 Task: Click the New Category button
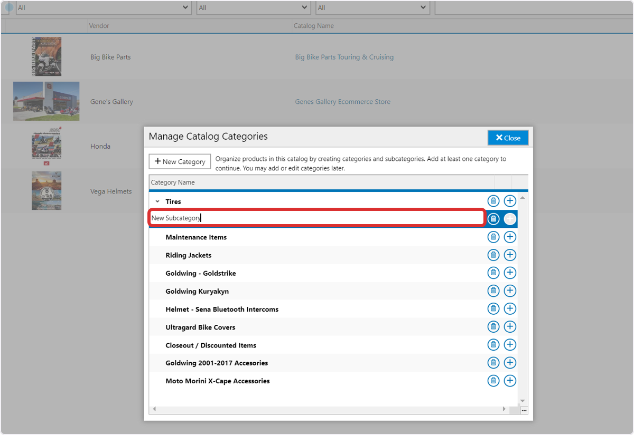(180, 161)
